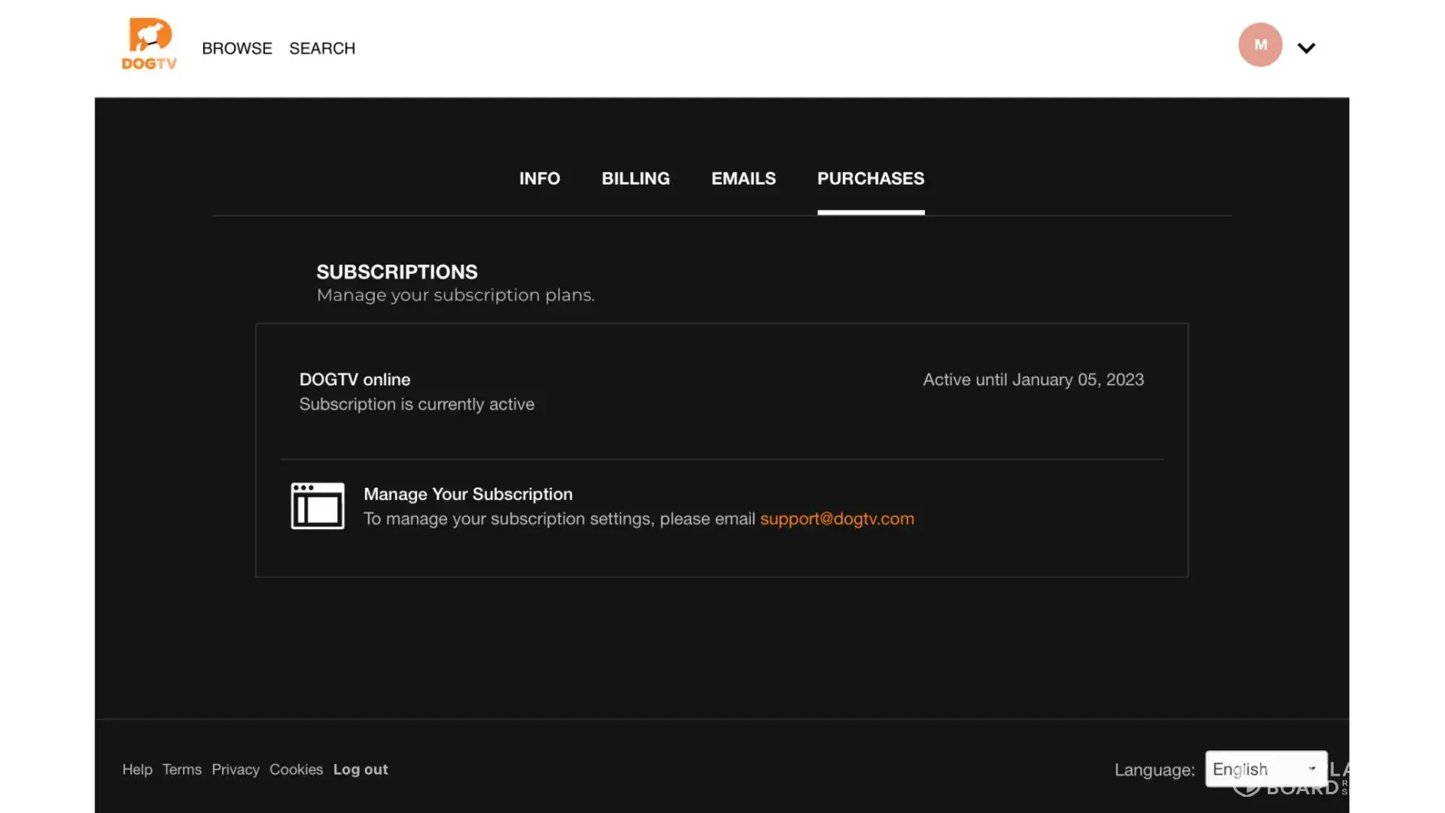This screenshot has height=813, width=1445.
Task: Open the Privacy policy link
Action: coord(236,769)
